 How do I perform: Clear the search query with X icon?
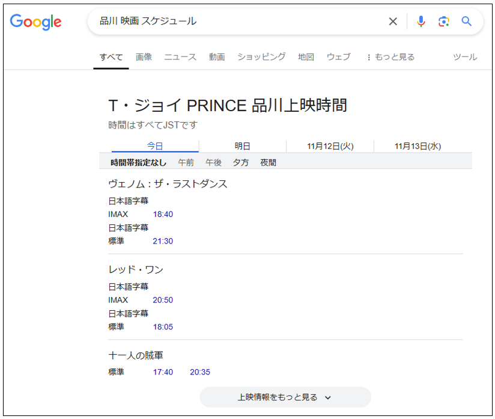click(393, 22)
